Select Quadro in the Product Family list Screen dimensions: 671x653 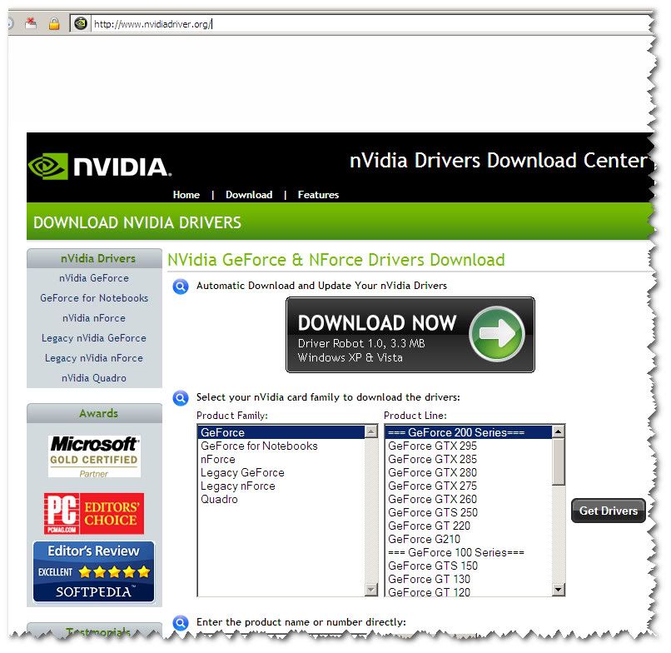(219, 500)
